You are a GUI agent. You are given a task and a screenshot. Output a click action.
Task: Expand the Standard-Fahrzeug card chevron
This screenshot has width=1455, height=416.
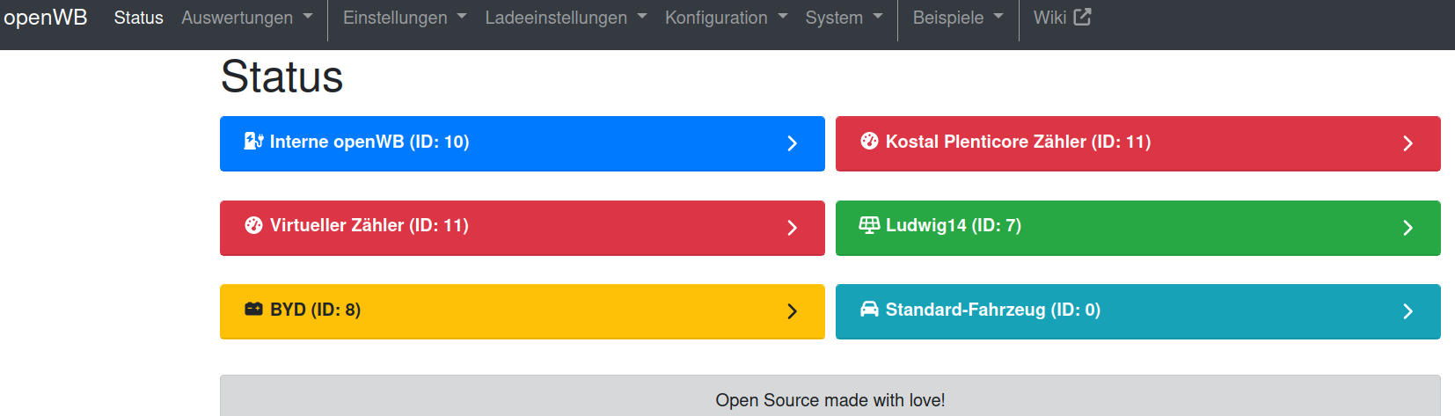1407,311
